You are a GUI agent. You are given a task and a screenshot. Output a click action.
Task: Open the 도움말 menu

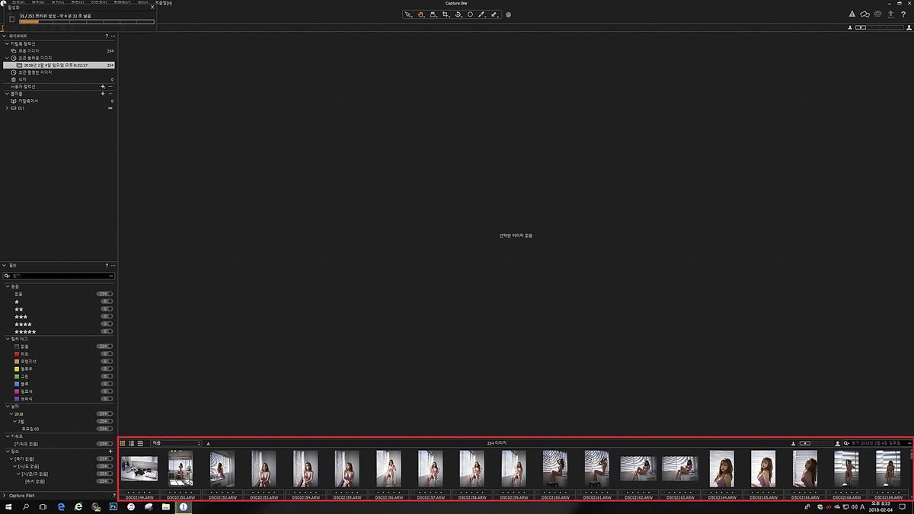click(x=163, y=3)
